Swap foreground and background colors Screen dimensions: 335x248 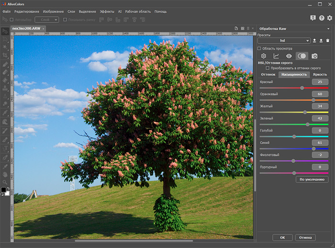tap(8, 188)
